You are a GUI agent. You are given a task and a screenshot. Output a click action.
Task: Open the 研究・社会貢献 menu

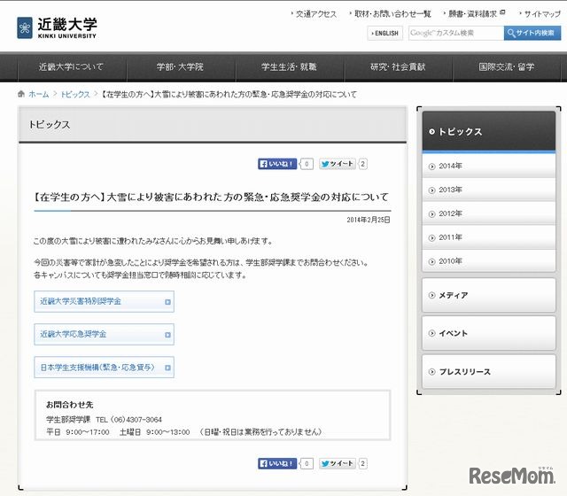tap(398, 67)
